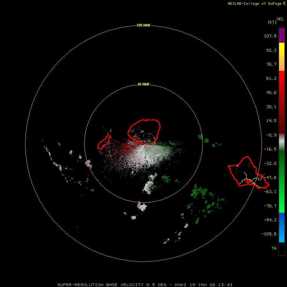Click the -94.2 velocity scale value
The width and height of the screenshot is (287, 287).
coord(270,220)
